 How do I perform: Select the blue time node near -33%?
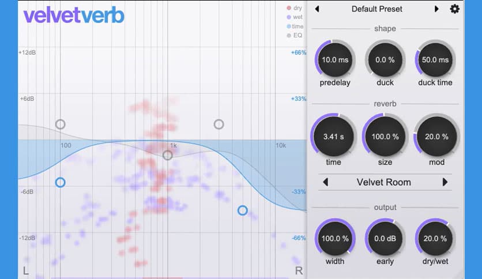[243, 210]
